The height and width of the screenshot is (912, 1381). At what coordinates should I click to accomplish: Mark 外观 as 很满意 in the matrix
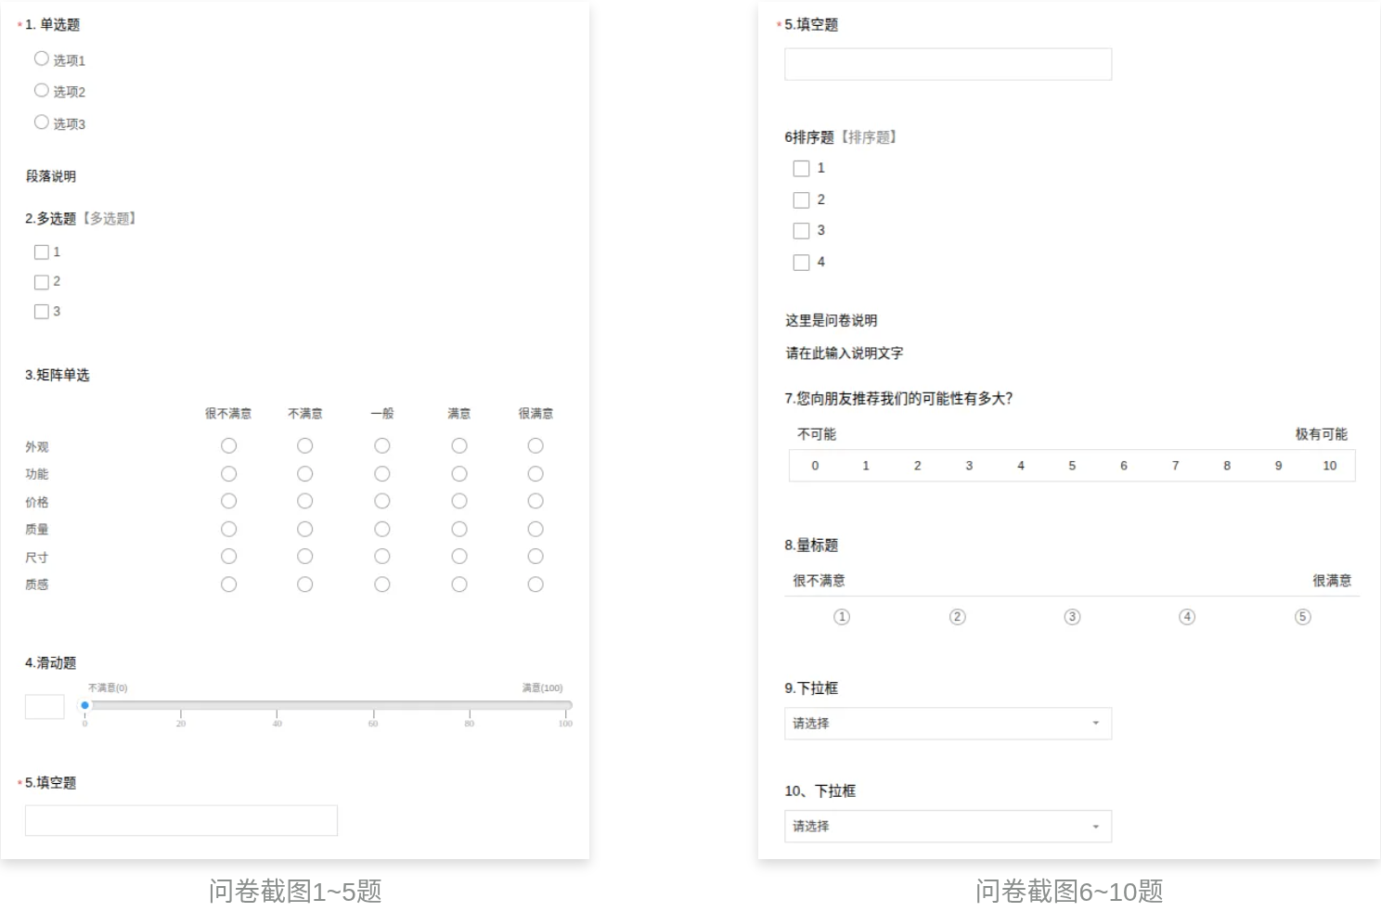[x=536, y=445]
